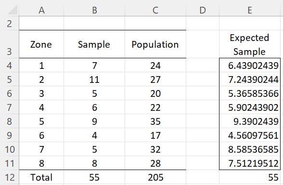Select column E header
This screenshot has height=185, width=283.
[250, 10]
